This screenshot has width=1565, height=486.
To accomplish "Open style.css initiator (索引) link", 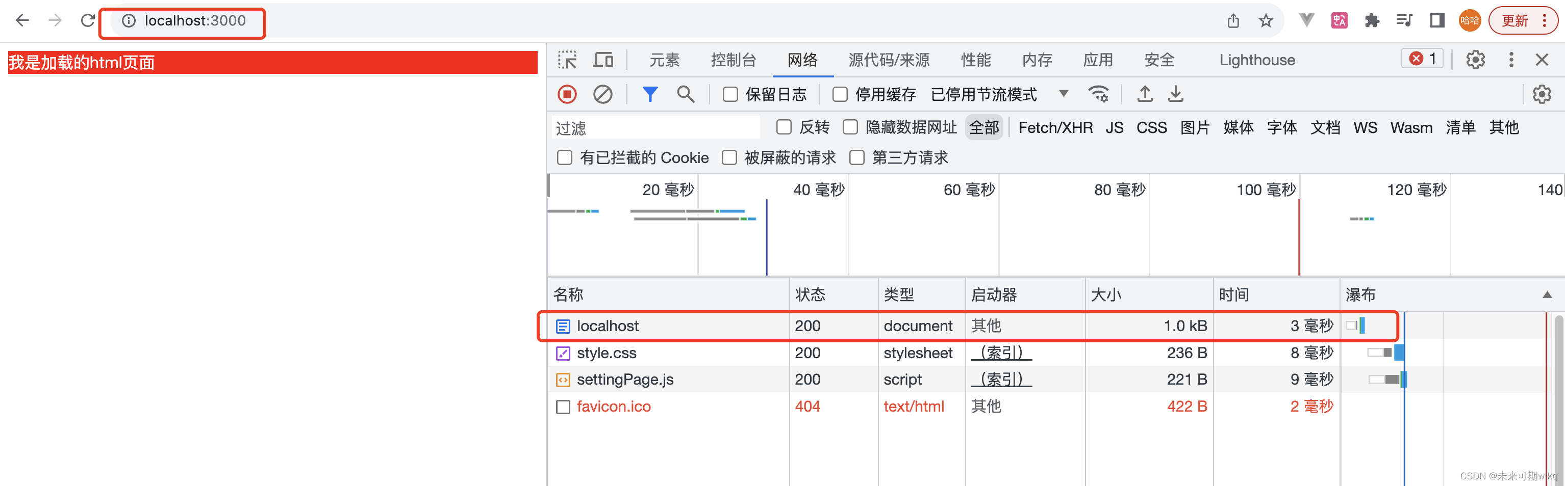I will pos(1001,353).
